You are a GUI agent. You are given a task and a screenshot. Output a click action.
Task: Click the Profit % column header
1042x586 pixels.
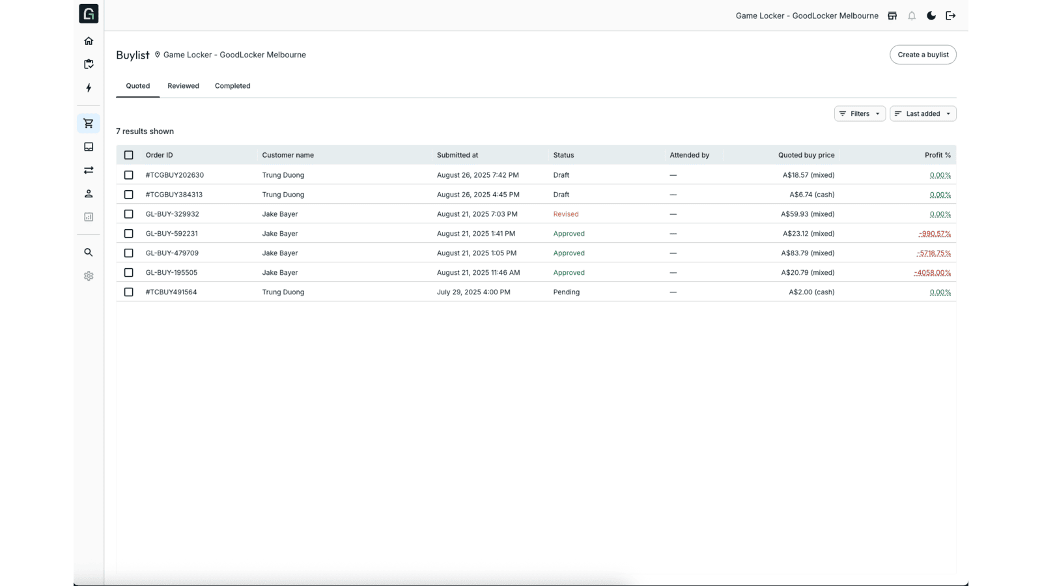[937, 155]
